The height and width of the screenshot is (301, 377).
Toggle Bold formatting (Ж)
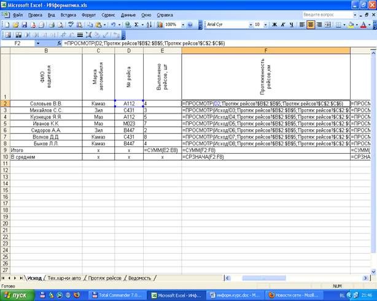274,25
